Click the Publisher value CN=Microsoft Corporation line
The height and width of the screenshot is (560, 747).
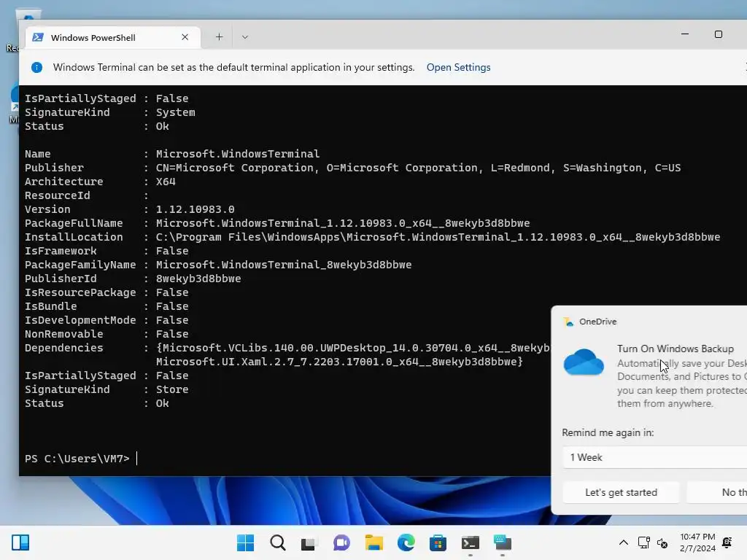point(418,168)
